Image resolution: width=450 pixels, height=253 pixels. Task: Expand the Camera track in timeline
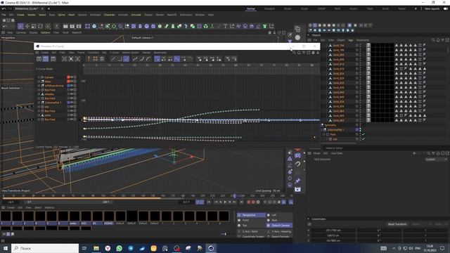39,77
